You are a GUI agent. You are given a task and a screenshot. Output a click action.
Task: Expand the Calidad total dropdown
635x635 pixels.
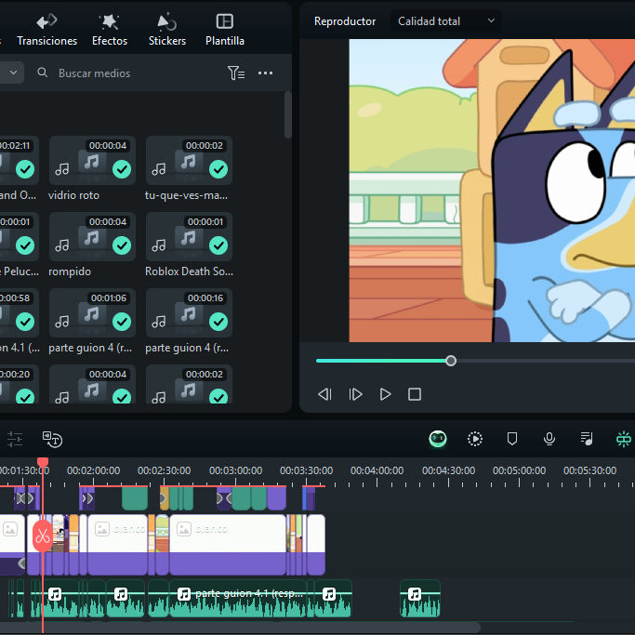click(x=446, y=21)
